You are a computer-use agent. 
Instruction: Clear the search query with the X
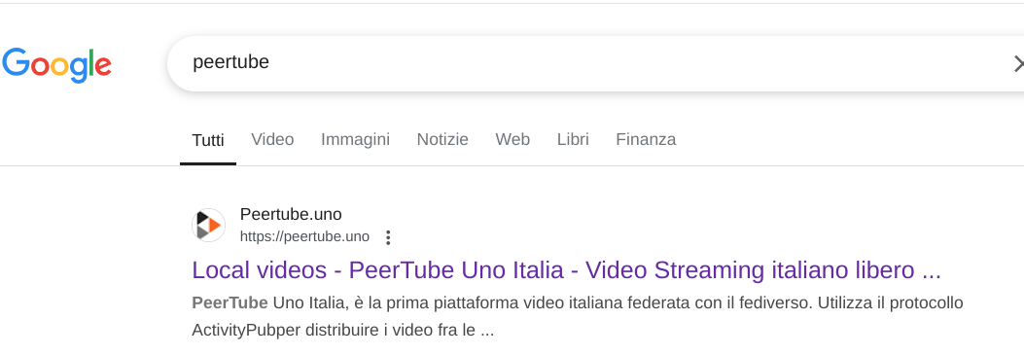pyautogui.click(x=1018, y=63)
